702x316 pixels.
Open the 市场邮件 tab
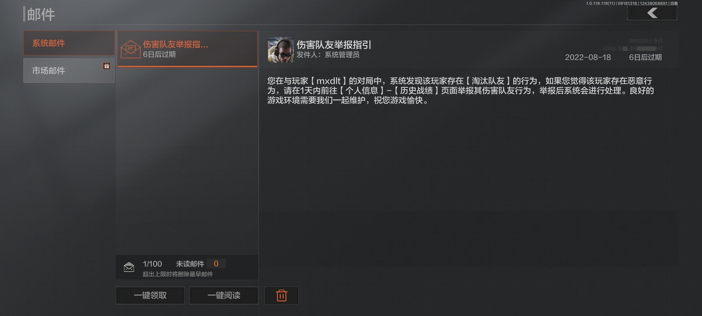tap(69, 71)
